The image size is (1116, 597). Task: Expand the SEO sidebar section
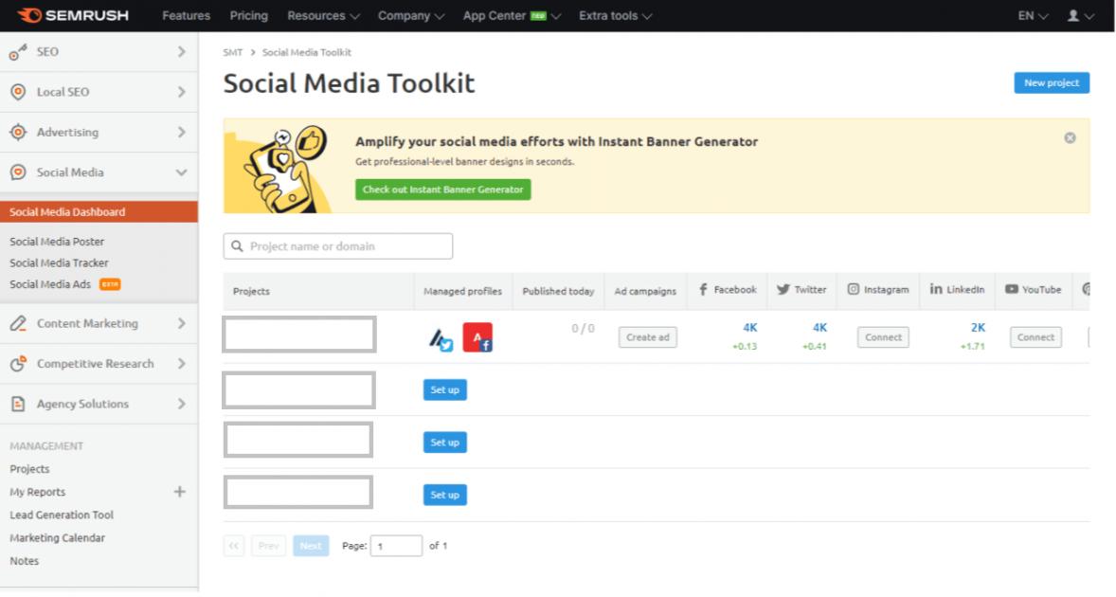(181, 52)
